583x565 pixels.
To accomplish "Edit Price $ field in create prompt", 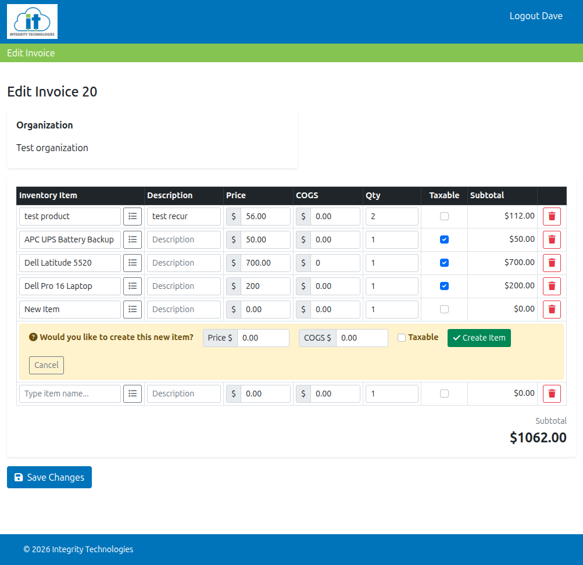I will click(263, 338).
